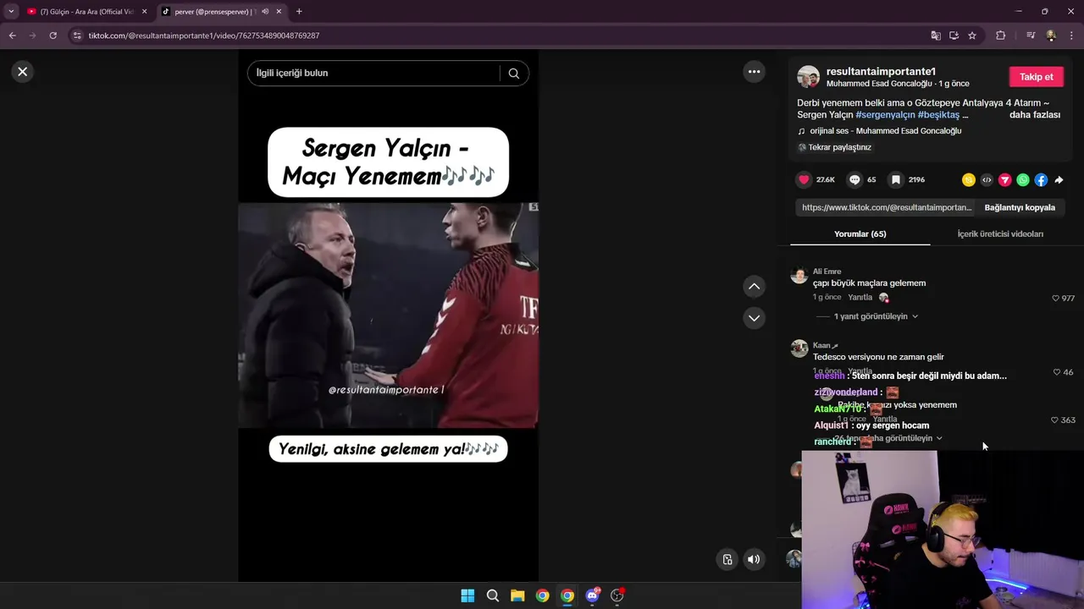Screen dimensions: 1084x609
Task: Like the comment with 363 likes
Action: 1054,420
